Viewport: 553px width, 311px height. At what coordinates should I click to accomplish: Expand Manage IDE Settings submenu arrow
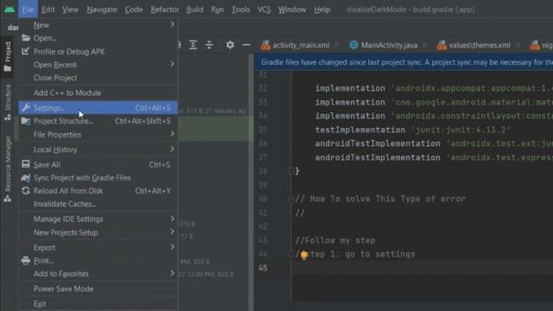click(x=172, y=219)
